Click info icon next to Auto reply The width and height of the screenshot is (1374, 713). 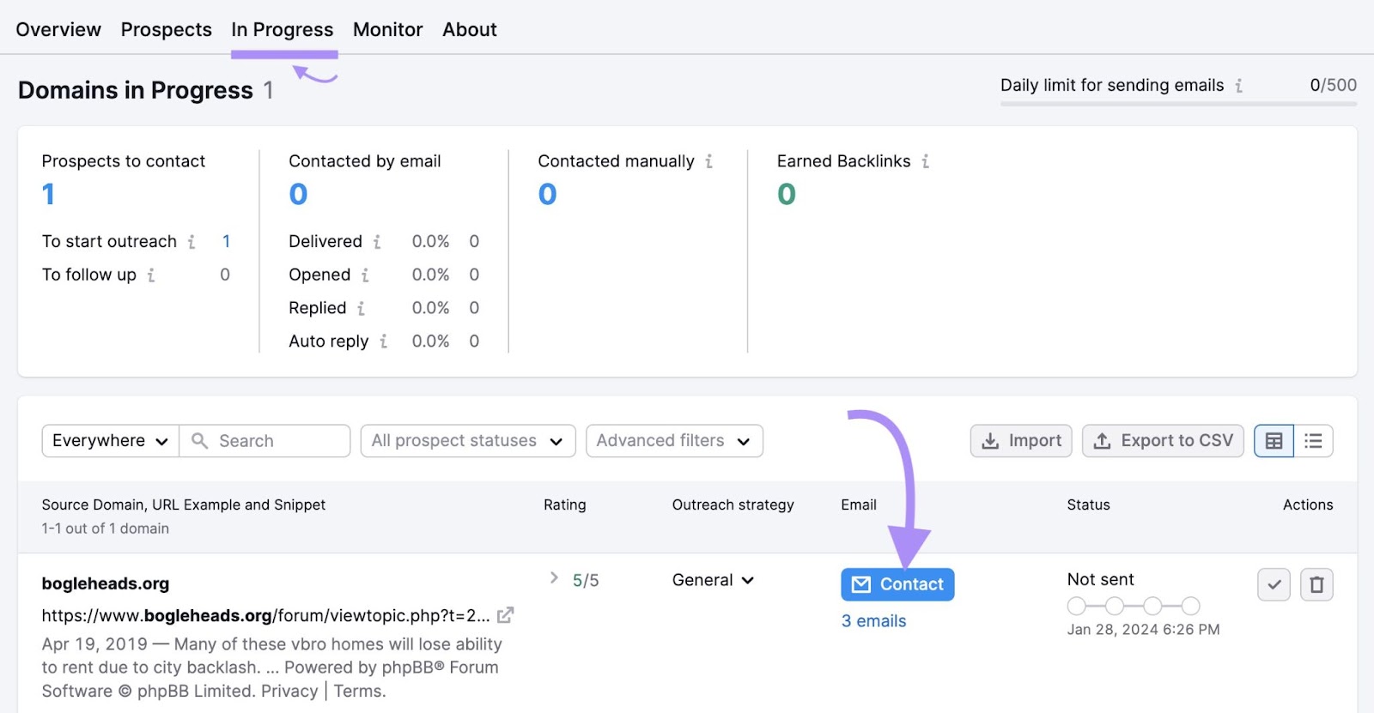pyautogui.click(x=383, y=341)
